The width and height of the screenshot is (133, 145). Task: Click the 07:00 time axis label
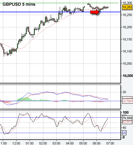(110, 143)
